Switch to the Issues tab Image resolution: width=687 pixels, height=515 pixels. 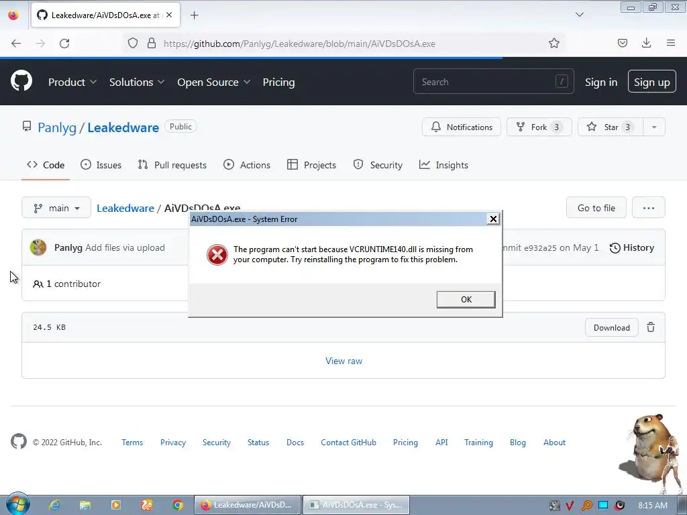101,165
